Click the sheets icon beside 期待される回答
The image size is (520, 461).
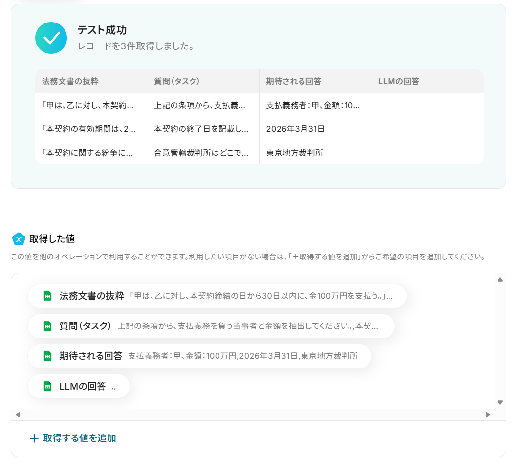coord(47,356)
